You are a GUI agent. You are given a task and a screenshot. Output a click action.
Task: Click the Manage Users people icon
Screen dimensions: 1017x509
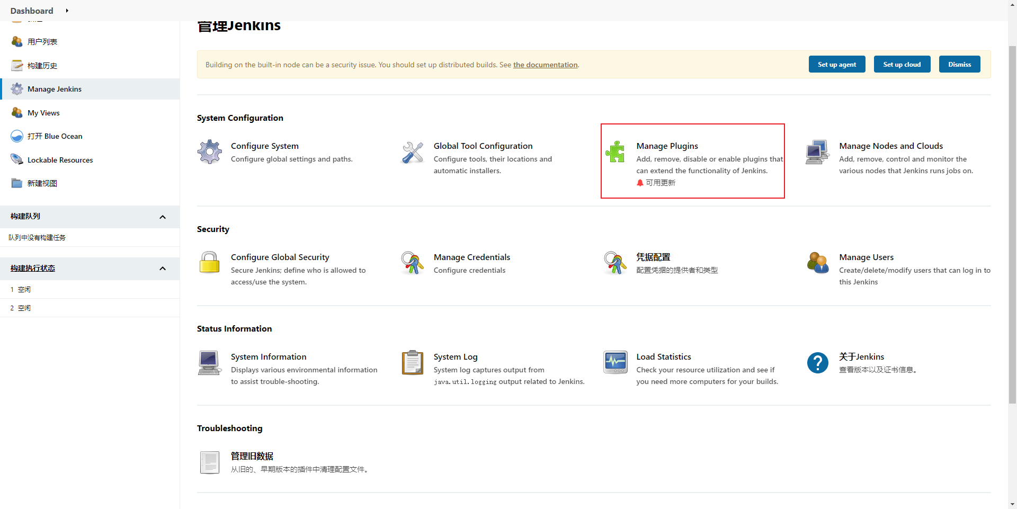[x=818, y=263]
